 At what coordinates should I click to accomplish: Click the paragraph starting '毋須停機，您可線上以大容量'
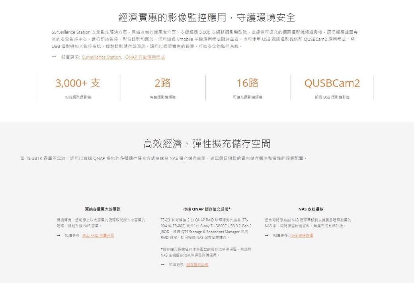click(101, 223)
